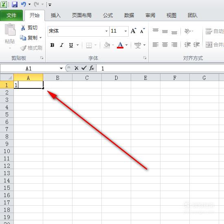Viewport: 224px width, 224px height.
Task: Open the 剪贴板 clipboard dialog launcher
Action: (x=42, y=58)
